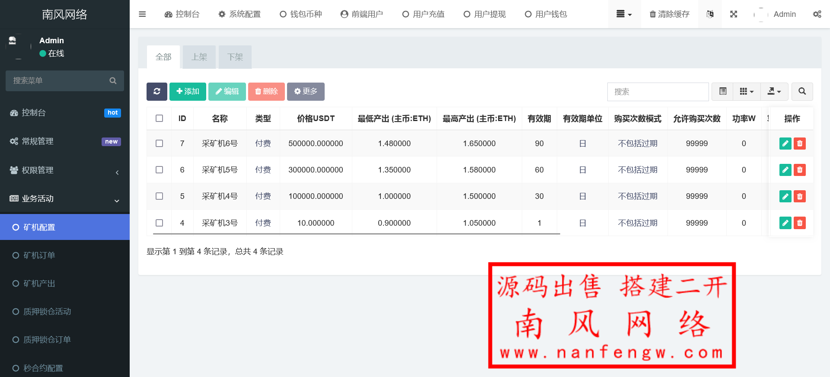Click the table refresh icon button
Image resolution: width=830 pixels, height=377 pixels.
[x=156, y=92]
